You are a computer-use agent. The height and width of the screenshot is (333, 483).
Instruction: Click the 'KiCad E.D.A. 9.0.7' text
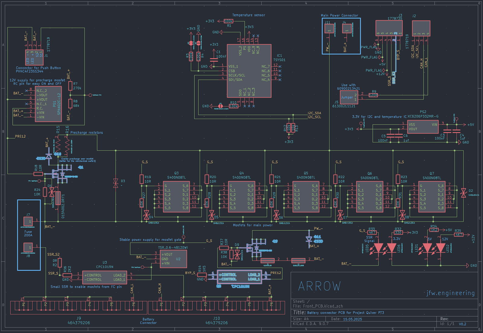pos(311,324)
